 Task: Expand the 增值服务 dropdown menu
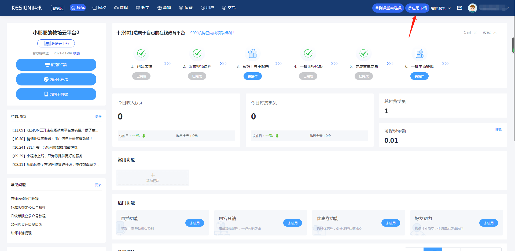pos(441,8)
